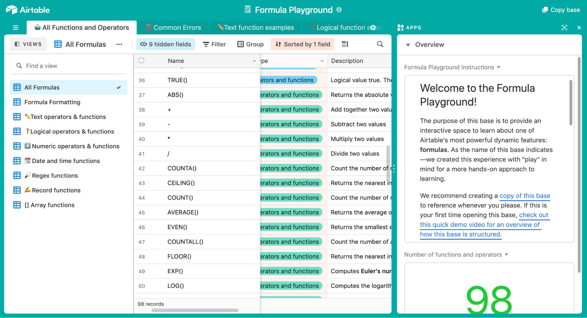The height and width of the screenshot is (318, 587).
Task: Click the type tag in row 36
Action: click(x=288, y=80)
